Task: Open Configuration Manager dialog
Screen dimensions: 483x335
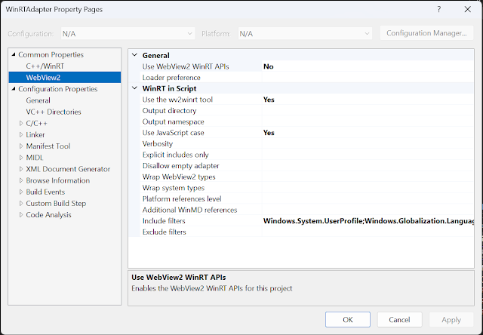Action: 426,33
